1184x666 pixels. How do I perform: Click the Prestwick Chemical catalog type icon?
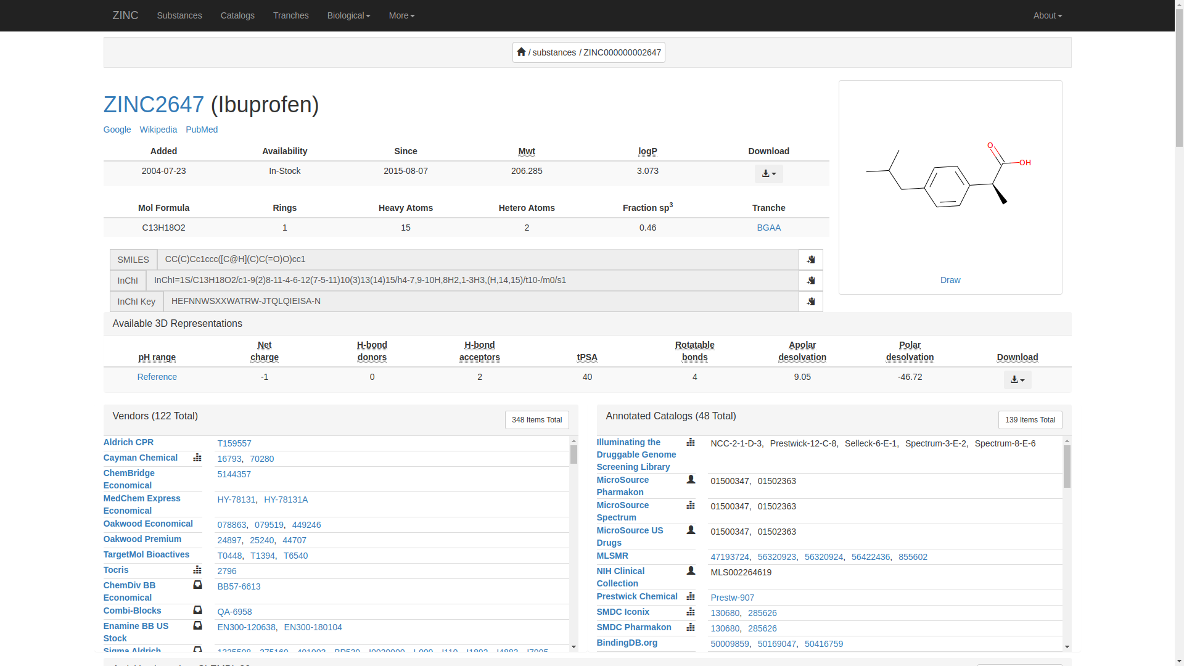[691, 596]
